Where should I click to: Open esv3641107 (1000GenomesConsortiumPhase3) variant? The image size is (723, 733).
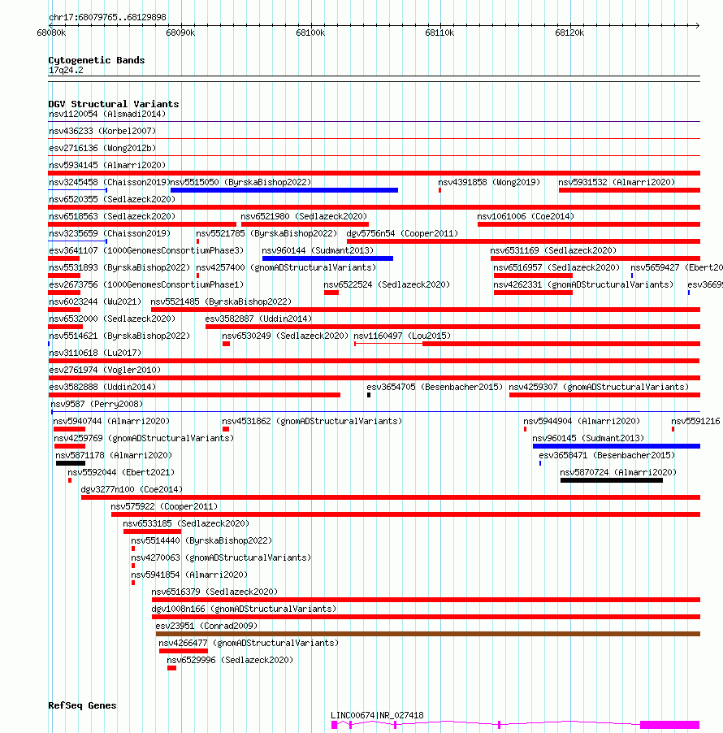[x=146, y=250]
